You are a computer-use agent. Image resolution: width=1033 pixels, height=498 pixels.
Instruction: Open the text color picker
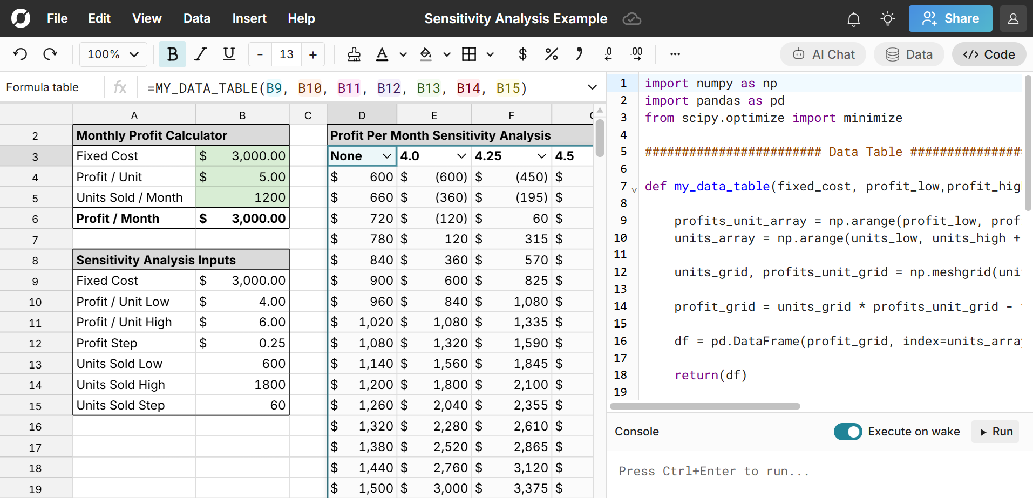point(382,54)
